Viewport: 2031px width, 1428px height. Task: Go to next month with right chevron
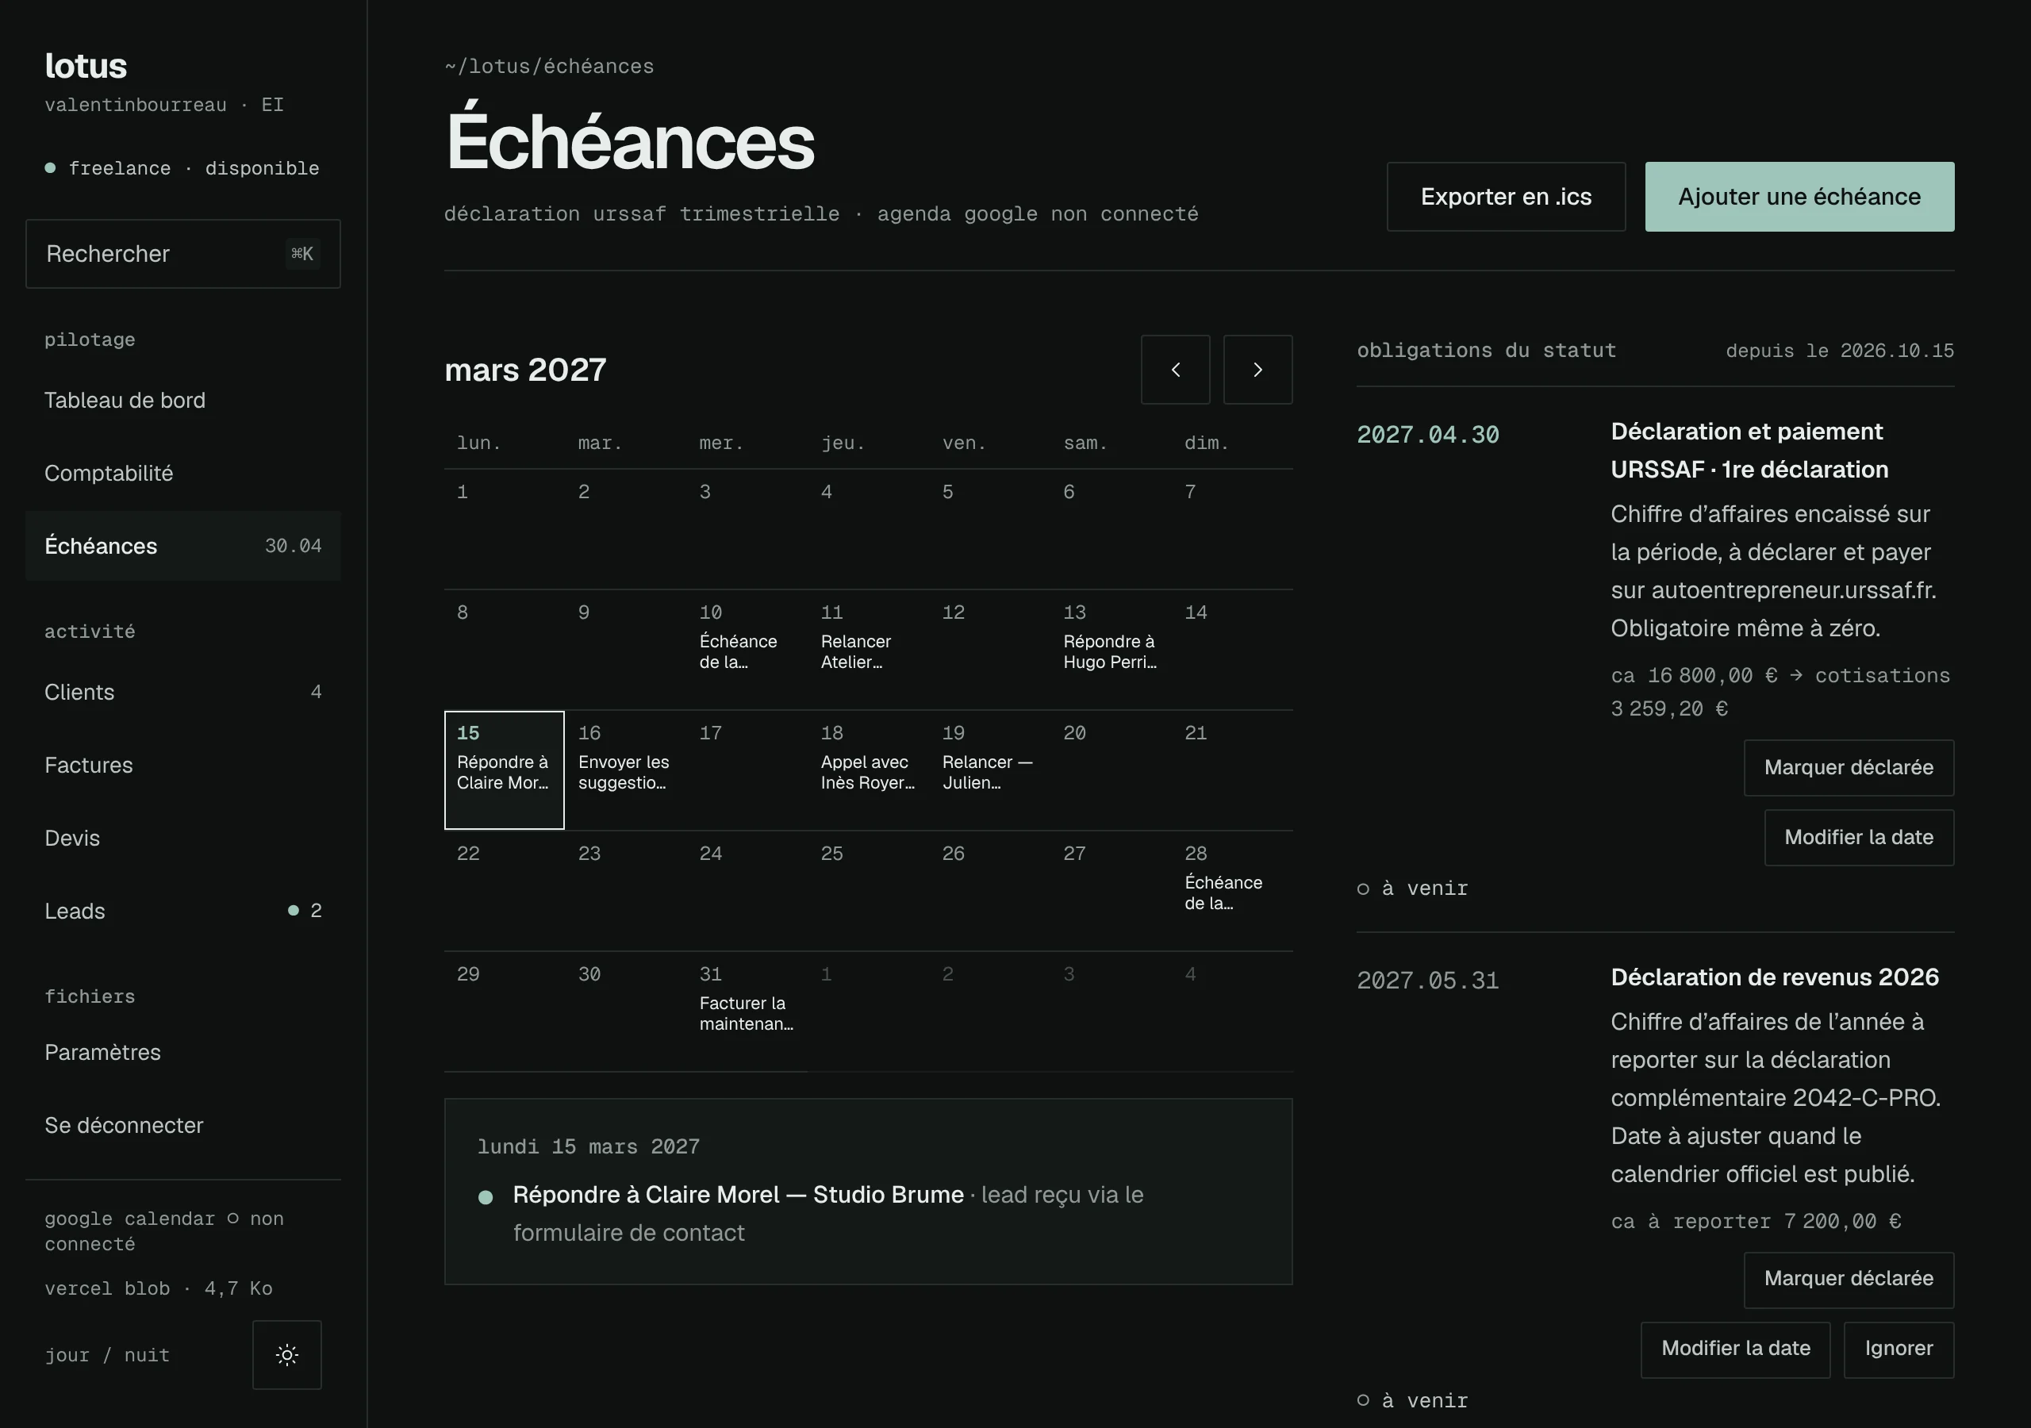1258,370
